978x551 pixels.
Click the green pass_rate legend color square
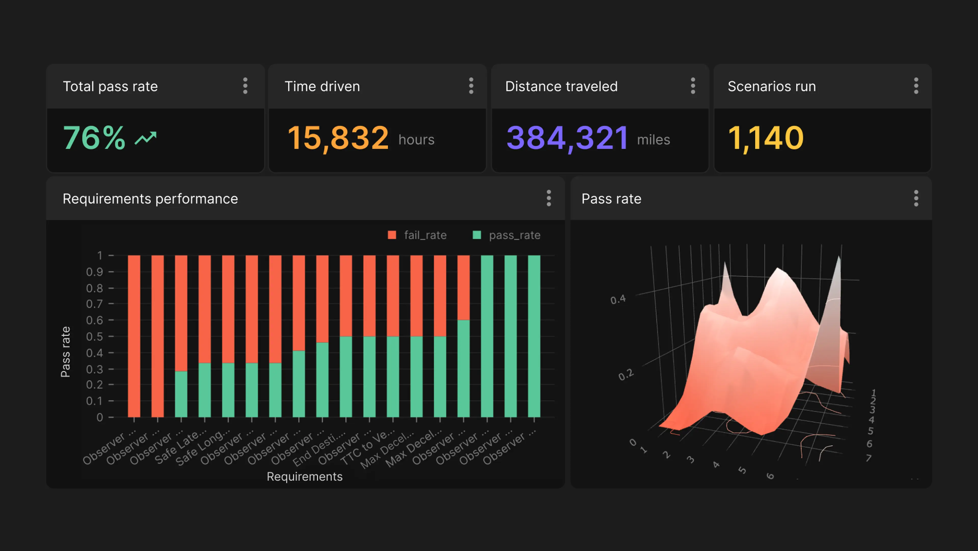(x=477, y=235)
